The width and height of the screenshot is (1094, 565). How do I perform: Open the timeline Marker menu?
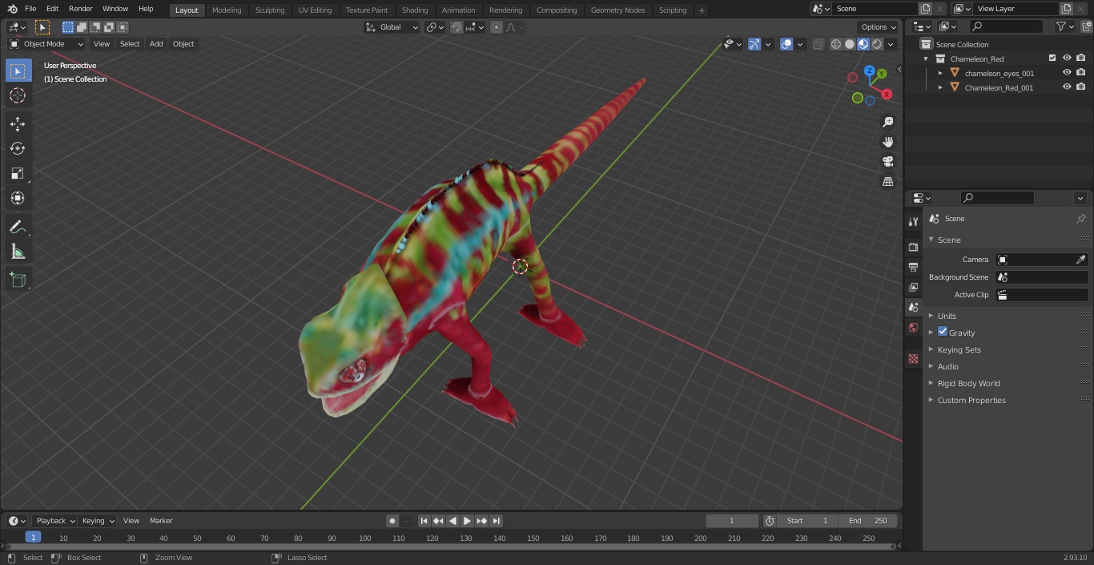pos(161,521)
